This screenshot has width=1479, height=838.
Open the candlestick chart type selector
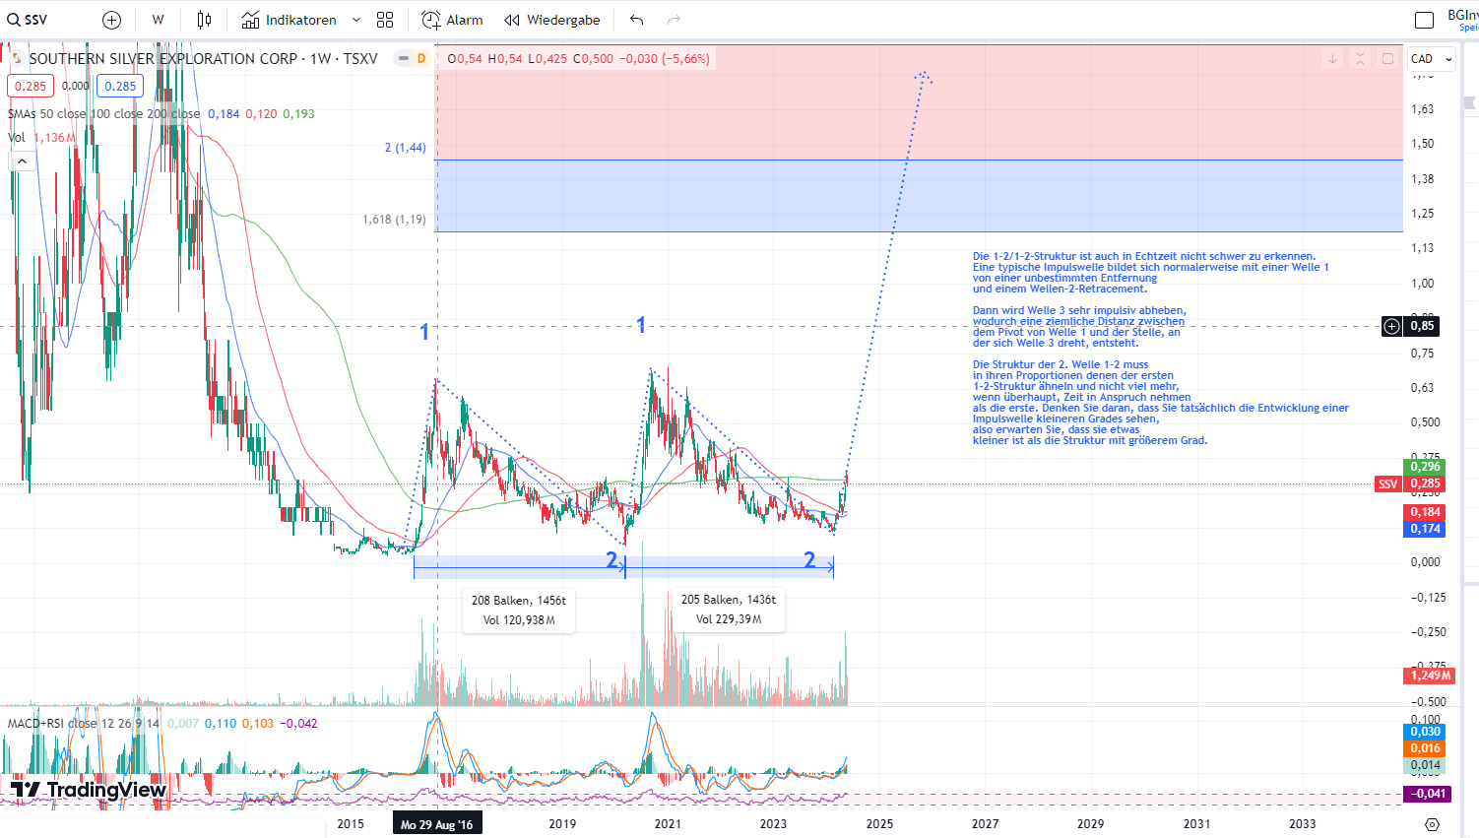[x=204, y=20]
